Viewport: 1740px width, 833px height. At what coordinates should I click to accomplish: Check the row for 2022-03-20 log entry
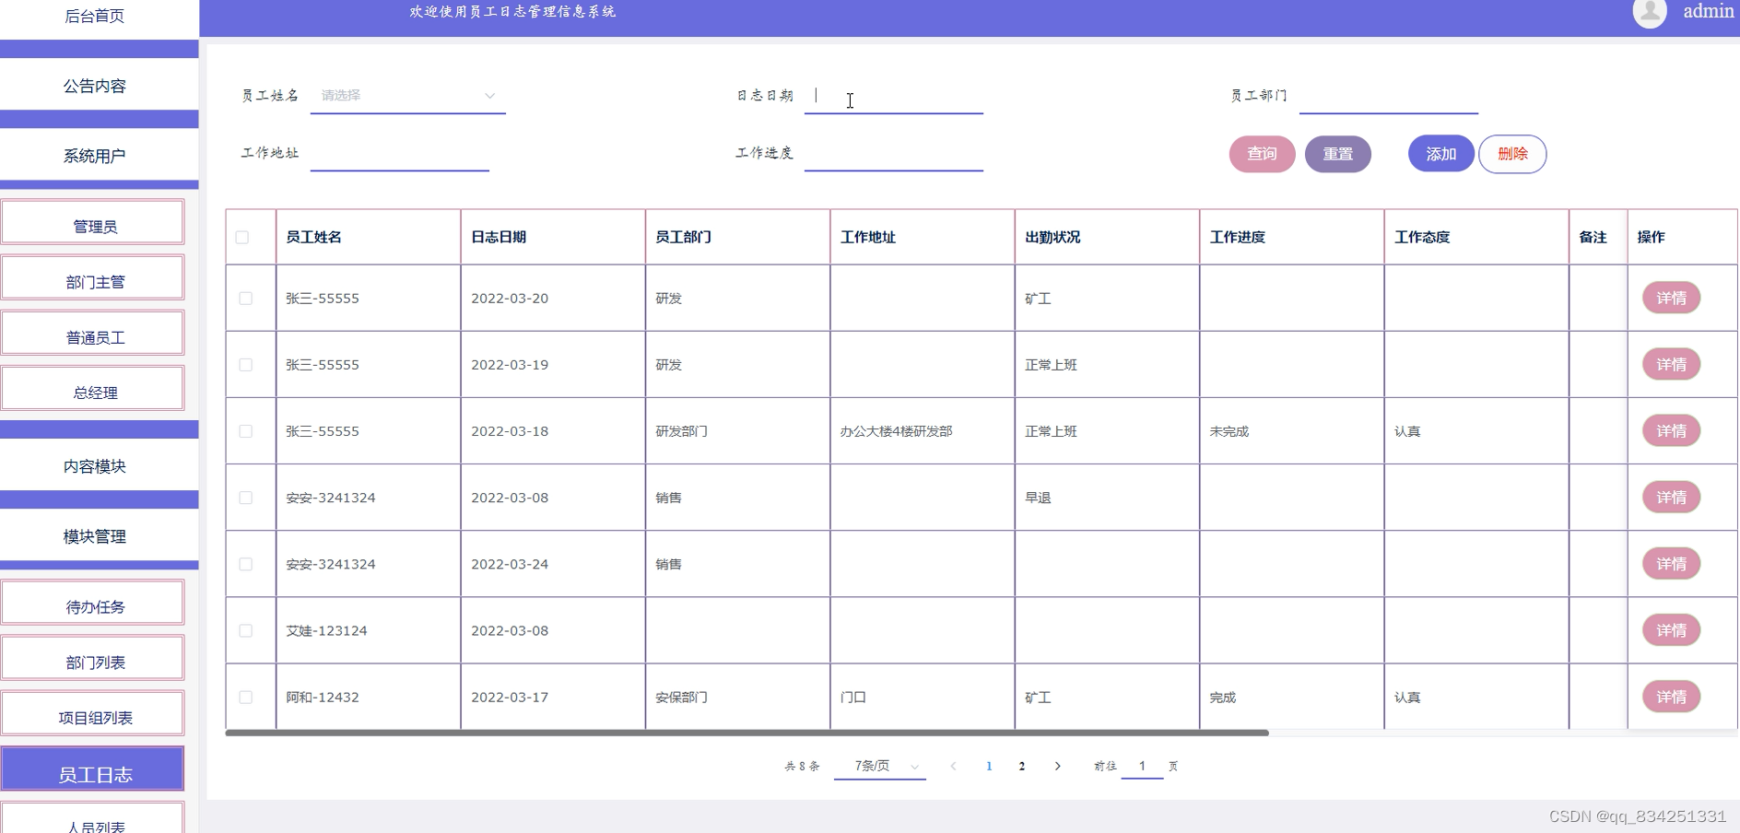click(246, 299)
